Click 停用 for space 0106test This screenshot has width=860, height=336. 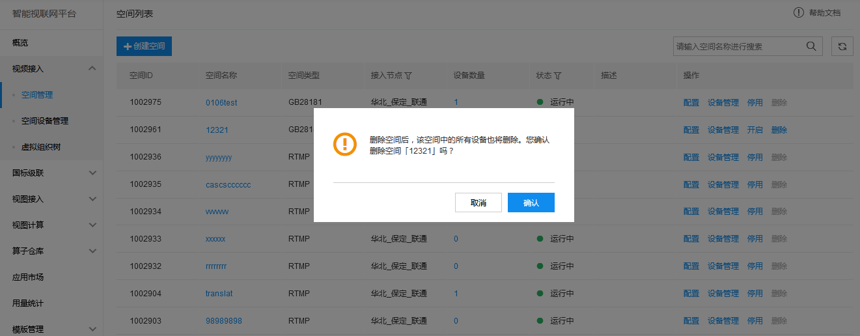point(755,102)
